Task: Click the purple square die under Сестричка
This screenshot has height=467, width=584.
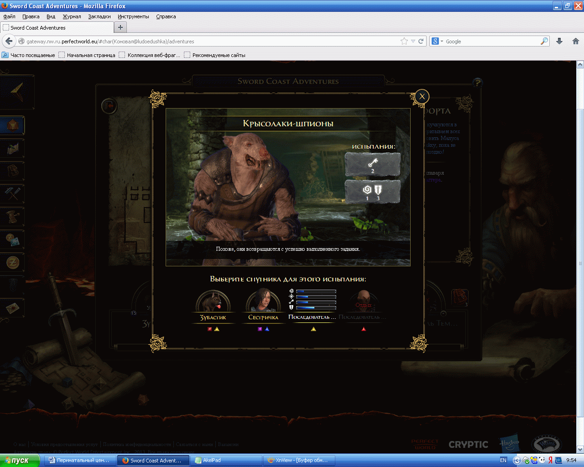Action: pos(260,329)
